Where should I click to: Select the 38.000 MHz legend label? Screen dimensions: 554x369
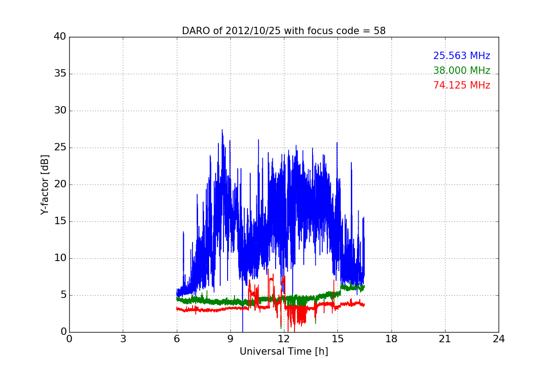(x=462, y=71)
